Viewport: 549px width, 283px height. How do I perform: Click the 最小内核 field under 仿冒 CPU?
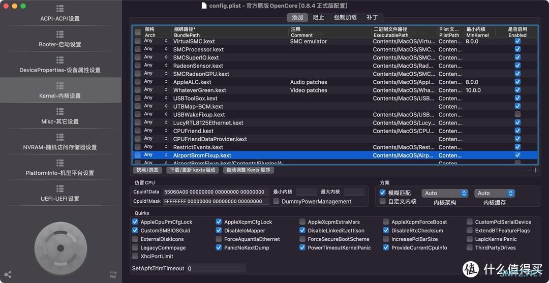coord(307,192)
